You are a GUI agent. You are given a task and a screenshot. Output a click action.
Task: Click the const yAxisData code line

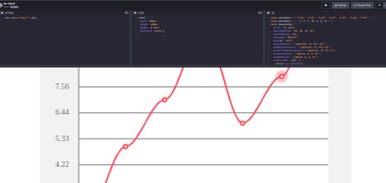pos(302,21)
